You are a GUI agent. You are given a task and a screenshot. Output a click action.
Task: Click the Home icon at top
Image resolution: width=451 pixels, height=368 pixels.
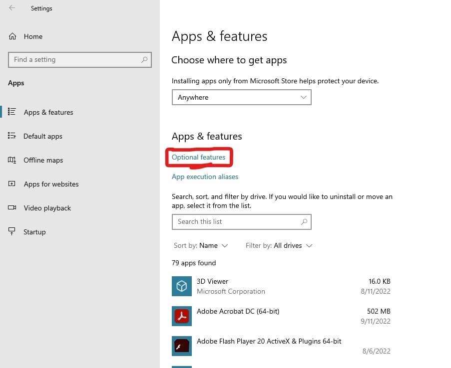click(x=12, y=36)
